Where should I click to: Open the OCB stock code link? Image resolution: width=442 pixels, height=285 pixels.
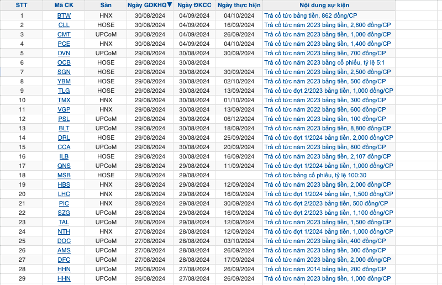64,62
